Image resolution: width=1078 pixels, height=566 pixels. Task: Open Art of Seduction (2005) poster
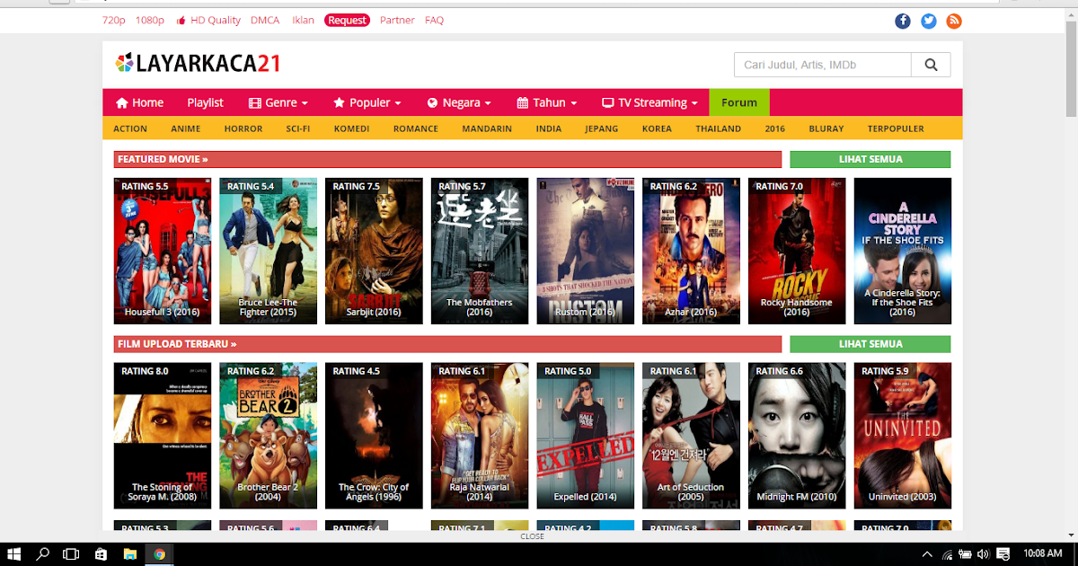coord(691,436)
